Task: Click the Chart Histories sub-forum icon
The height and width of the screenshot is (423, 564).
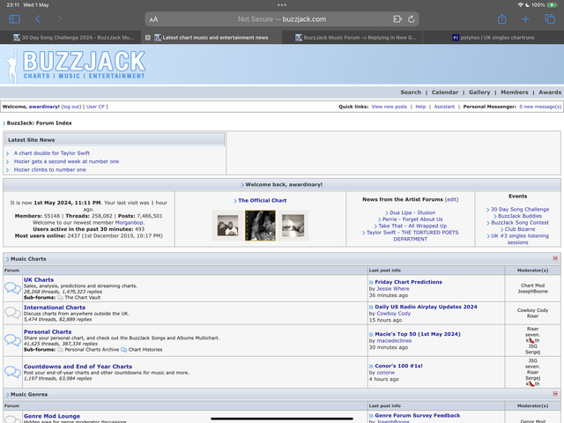Action: click(x=123, y=350)
